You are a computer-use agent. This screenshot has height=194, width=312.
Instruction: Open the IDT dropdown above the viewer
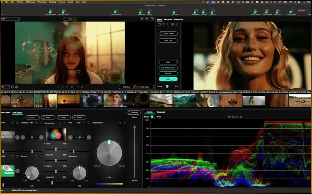(10, 19)
